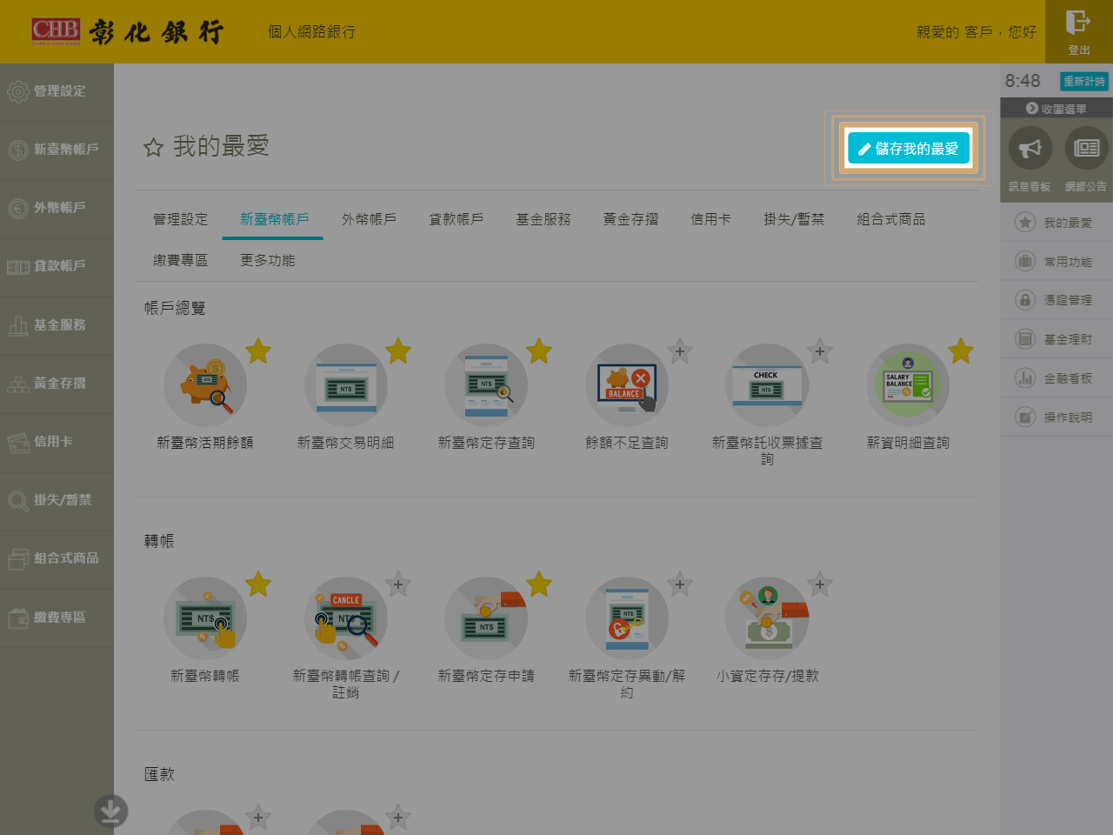Click the 新臺幣活期餘額 piggy bank icon
Image resolution: width=1113 pixels, height=835 pixels.
(x=205, y=385)
